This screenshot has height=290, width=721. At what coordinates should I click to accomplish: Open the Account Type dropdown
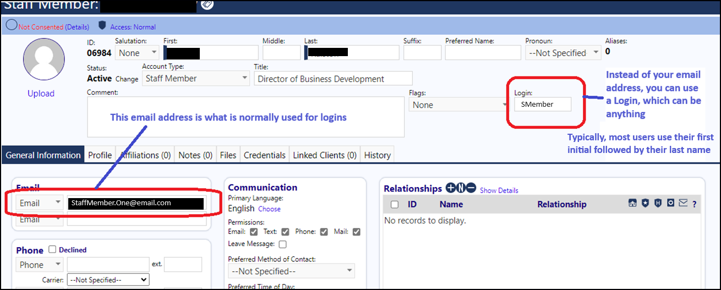[x=196, y=78]
